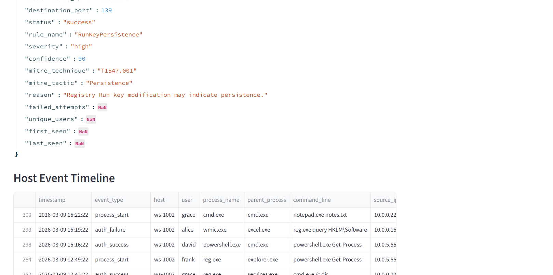The image size is (553, 275).
Task: Click timestamp cell 2026-03-09 15:22:22
Action: click(63, 215)
